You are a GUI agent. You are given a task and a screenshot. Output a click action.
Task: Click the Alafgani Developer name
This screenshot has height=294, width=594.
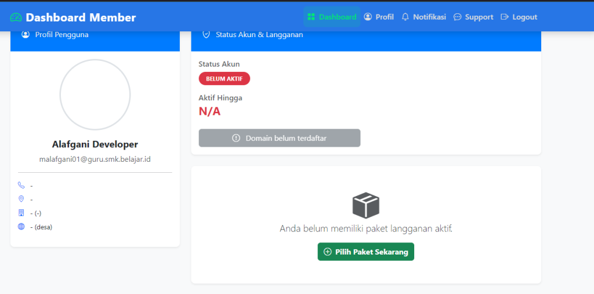click(95, 144)
